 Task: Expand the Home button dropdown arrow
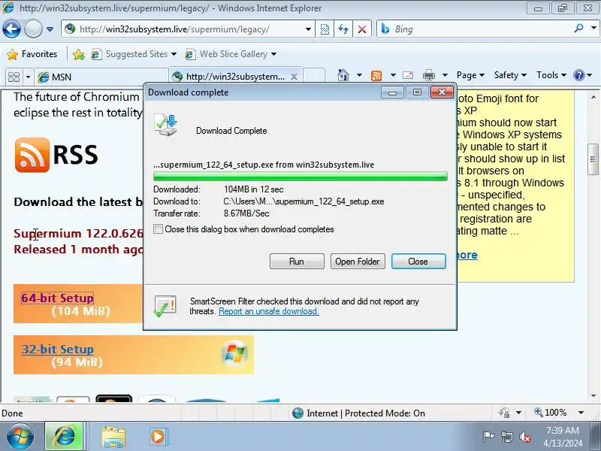pyautogui.click(x=359, y=75)
